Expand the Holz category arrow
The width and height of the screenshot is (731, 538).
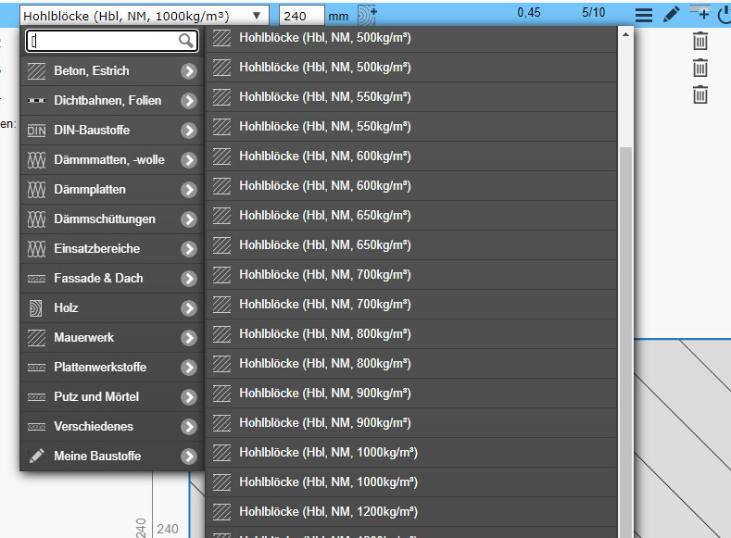click(x=189, y=308)
